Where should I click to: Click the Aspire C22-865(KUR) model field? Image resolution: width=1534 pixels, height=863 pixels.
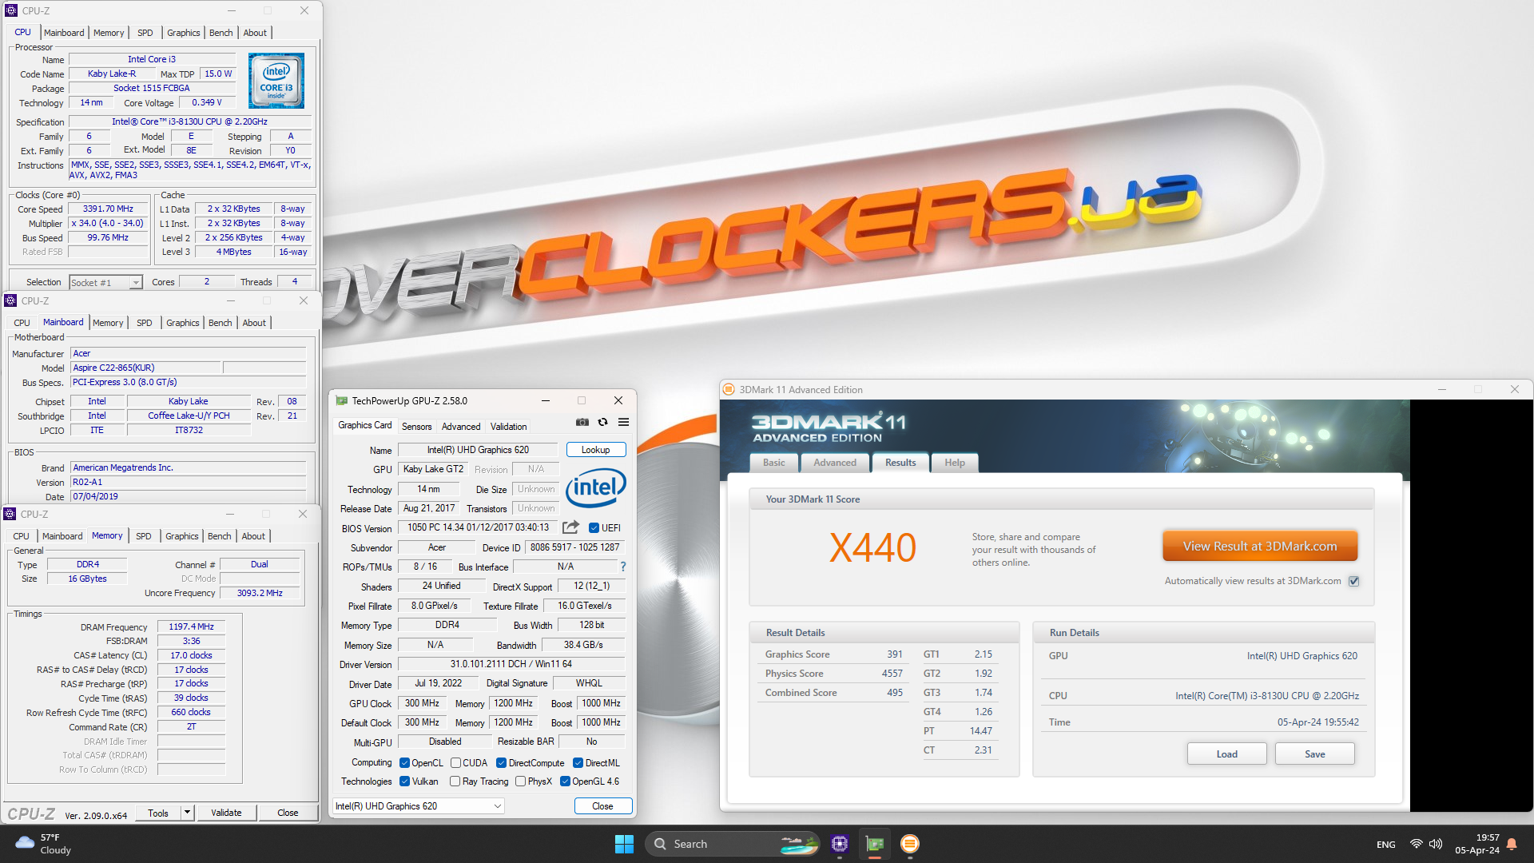(x=145, y=368)
